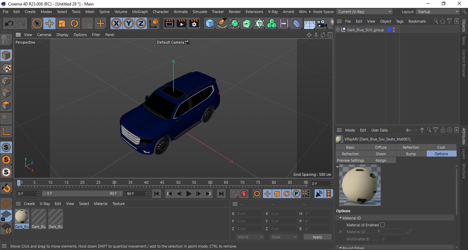Viewport: 468px width, 250px height.
Task: Toggle X axis lock
Action: click(x=116, y=23)
